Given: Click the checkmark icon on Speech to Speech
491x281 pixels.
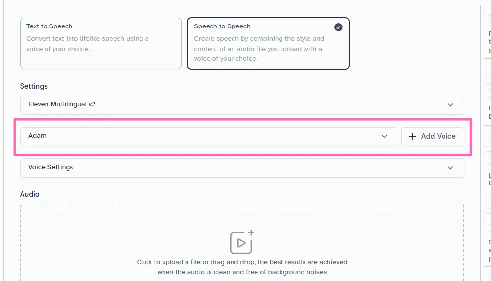Looking at the screenshot, I should 338,27.
